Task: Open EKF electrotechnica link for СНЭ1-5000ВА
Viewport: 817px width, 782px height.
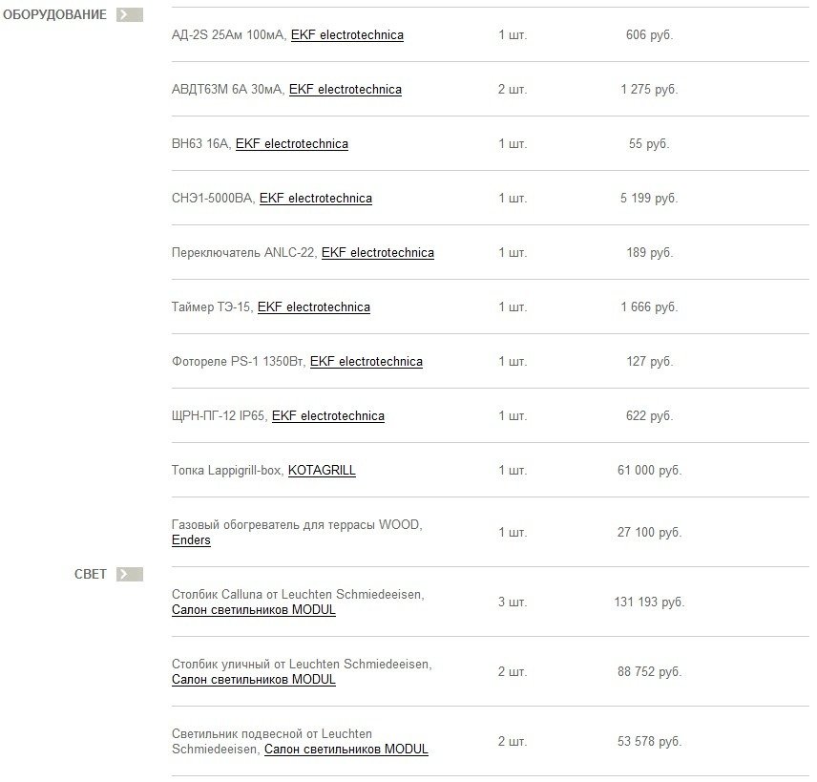Action: click(x=315, y=199)
